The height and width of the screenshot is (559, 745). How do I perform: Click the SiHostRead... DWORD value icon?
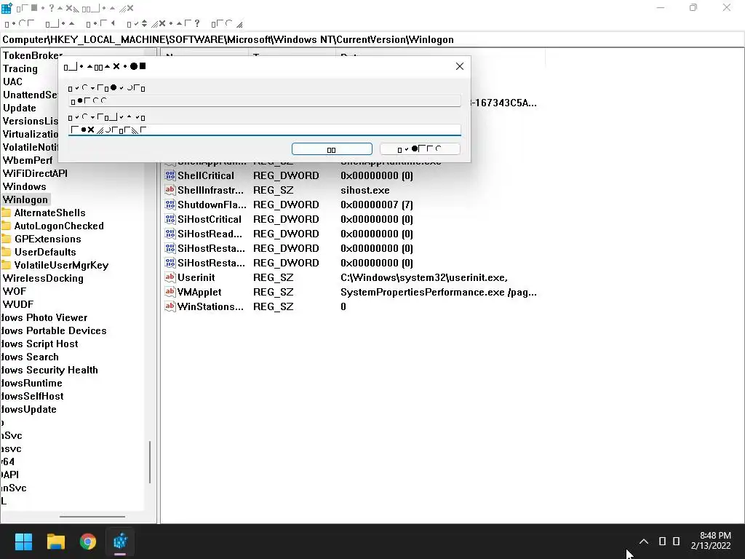[170, 234]
